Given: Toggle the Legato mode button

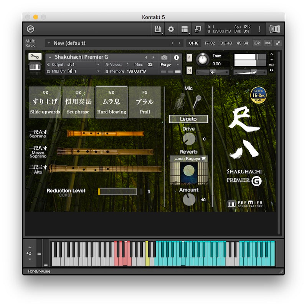Looking at the screenshot, I should coord(188,119).
